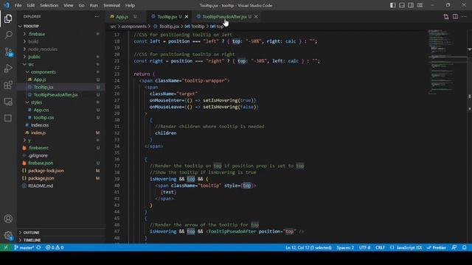This screenshot has height=265, width=472.
Task: Expand the .firebase folder
Action: pos(36,34)
